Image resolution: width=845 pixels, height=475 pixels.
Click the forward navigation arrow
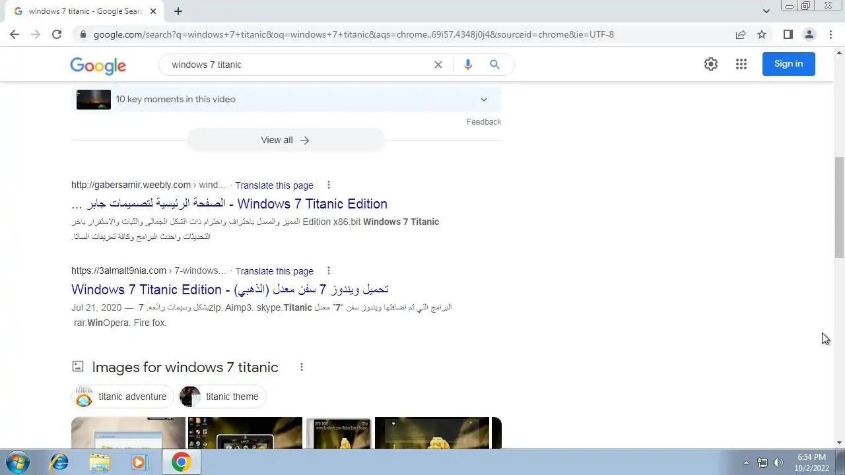[x=36, y=34]
